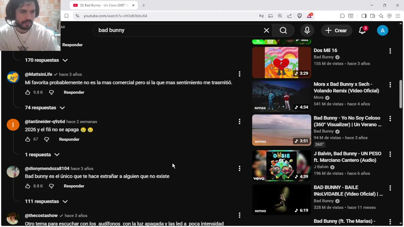Click the title Dos Mil 16

click(325, 50)
